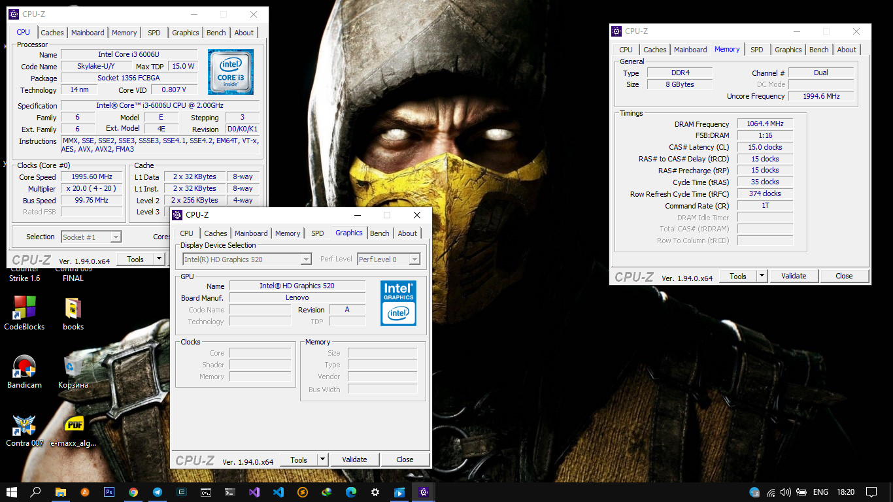The image size is (893, 502).
Task: Open the volume control in system tray
Action: 785,492
